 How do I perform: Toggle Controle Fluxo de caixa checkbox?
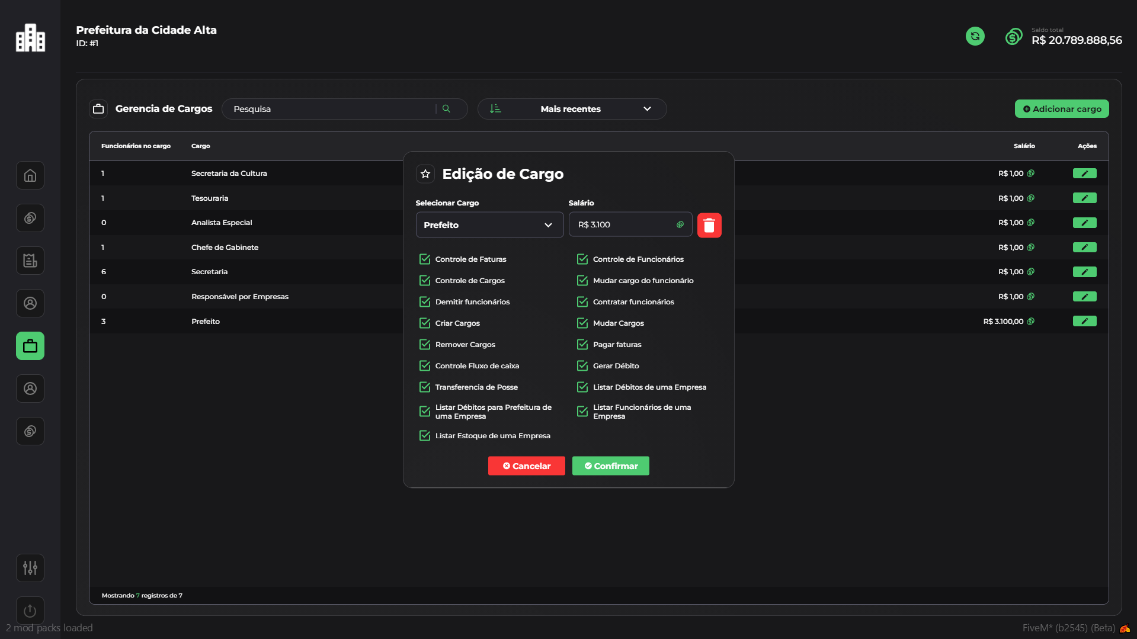424,365
